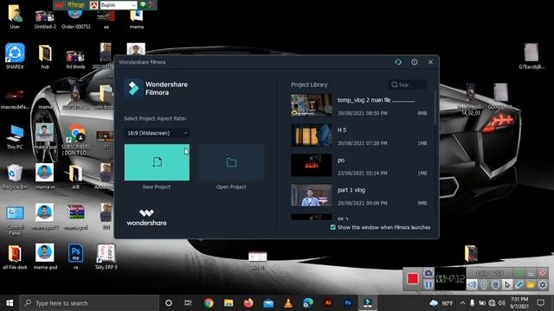Click the Open Project tile
This screenshot has width=554, height=311.
pyautogui.click(x=231, y=162)
